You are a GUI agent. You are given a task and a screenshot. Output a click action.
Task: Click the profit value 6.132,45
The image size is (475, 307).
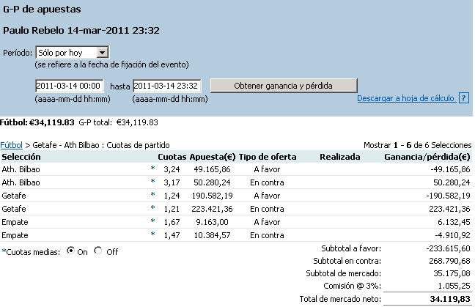coord(454,222)
